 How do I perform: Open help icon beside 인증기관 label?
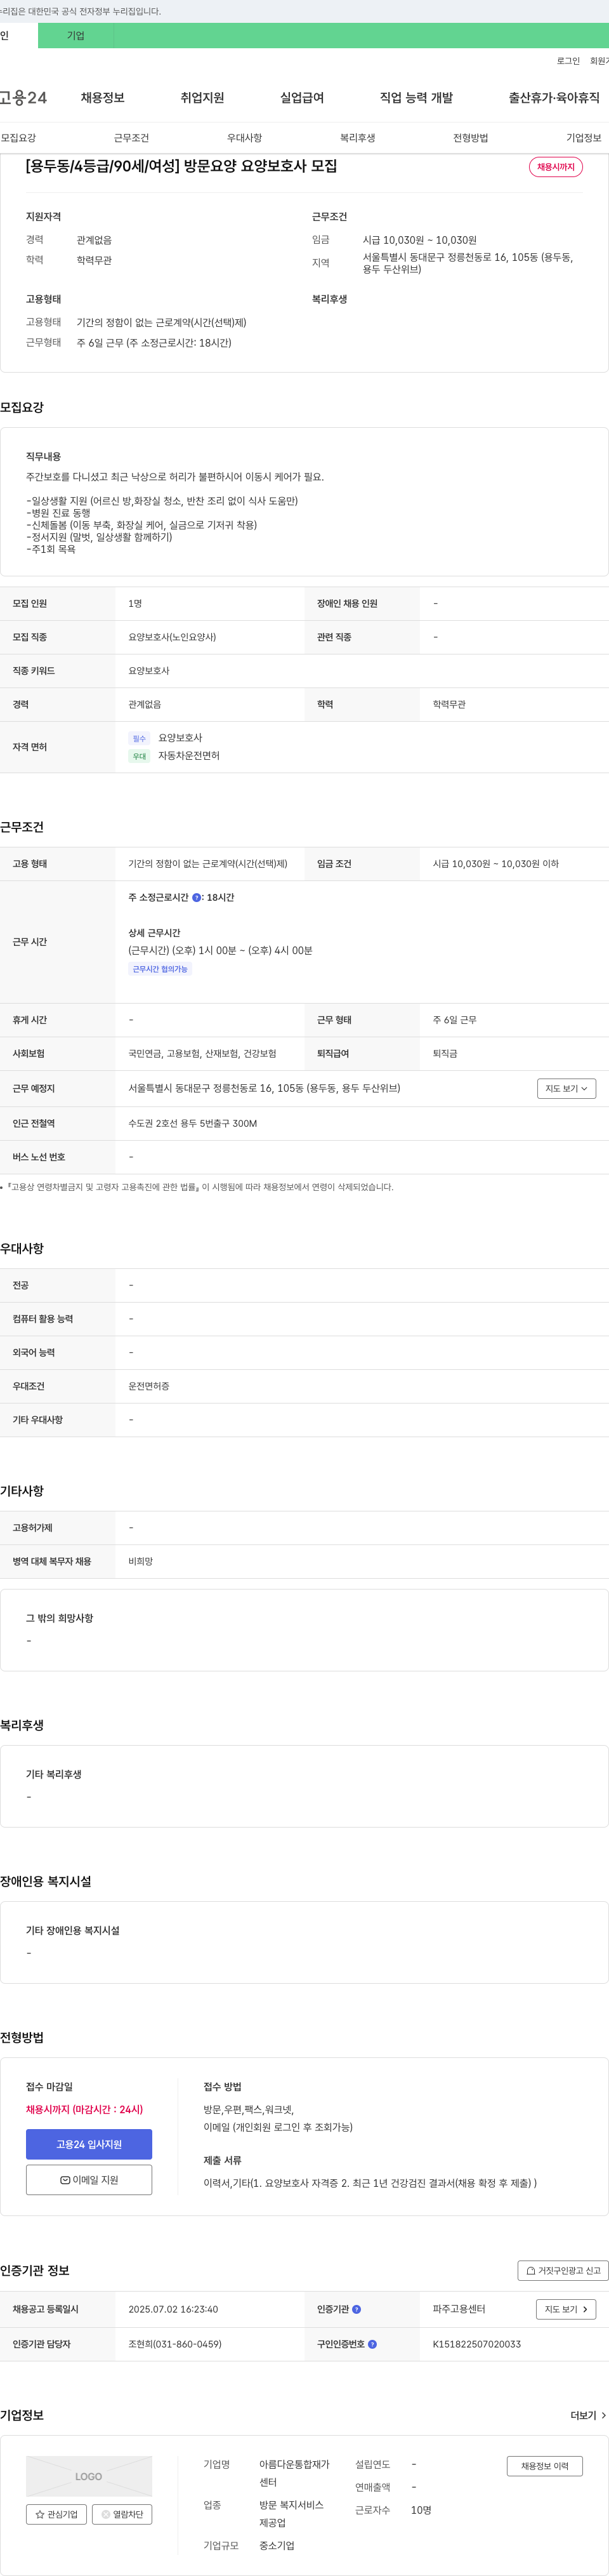click(x=357, y=2309)
